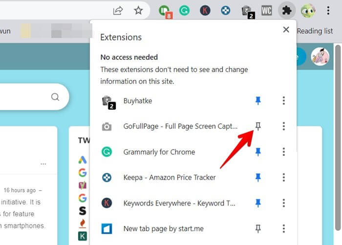Open more options for Keepa

point(283,177)
